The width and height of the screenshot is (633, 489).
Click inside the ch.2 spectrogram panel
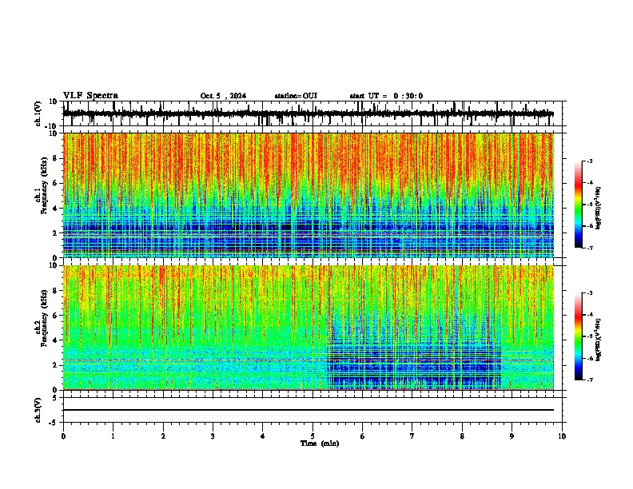308,328
